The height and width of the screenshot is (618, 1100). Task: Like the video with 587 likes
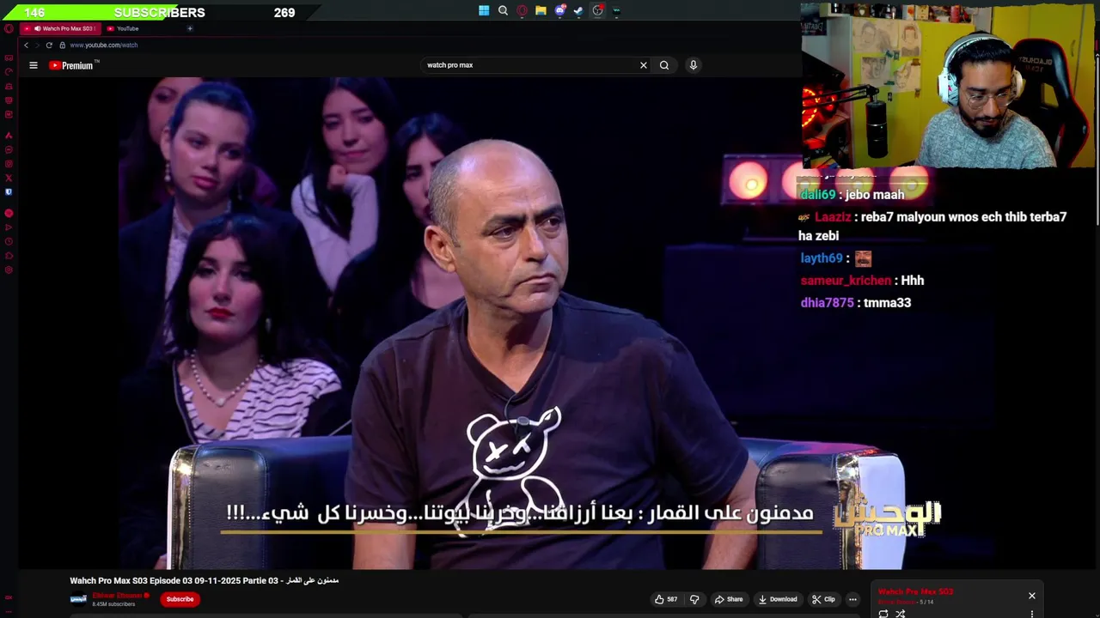coord(665,599)
